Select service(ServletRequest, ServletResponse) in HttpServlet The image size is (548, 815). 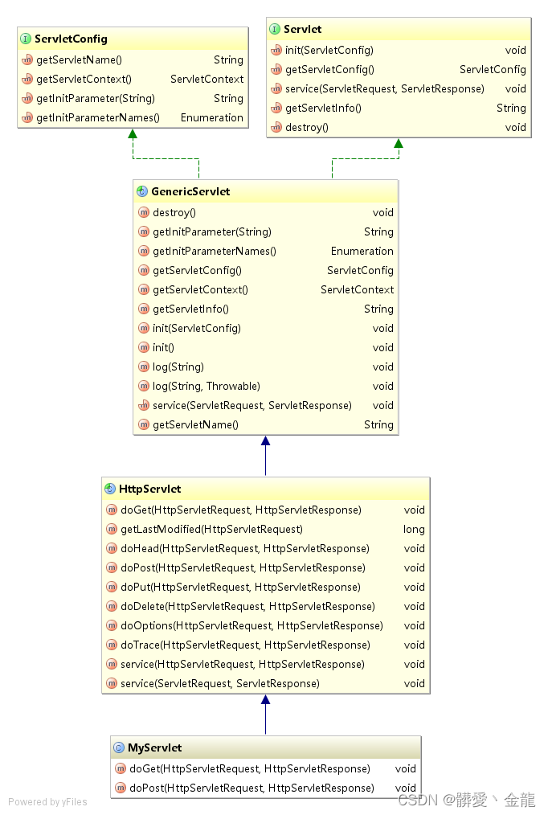point(220,683)
